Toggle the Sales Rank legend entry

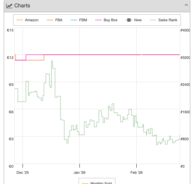163,20
